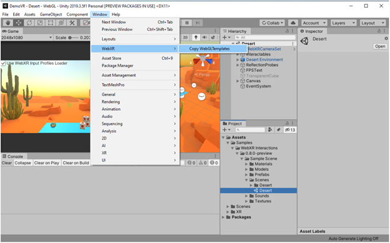Open the Collab dropdown
The width and height of the screenshot is (390, 243).
pyautogui.click(x=273, y=23)
